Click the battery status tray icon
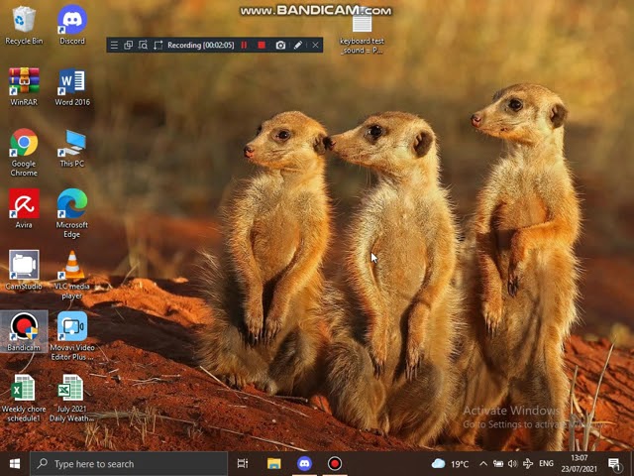Screen dimensions: 634x476 coord(498,464)
